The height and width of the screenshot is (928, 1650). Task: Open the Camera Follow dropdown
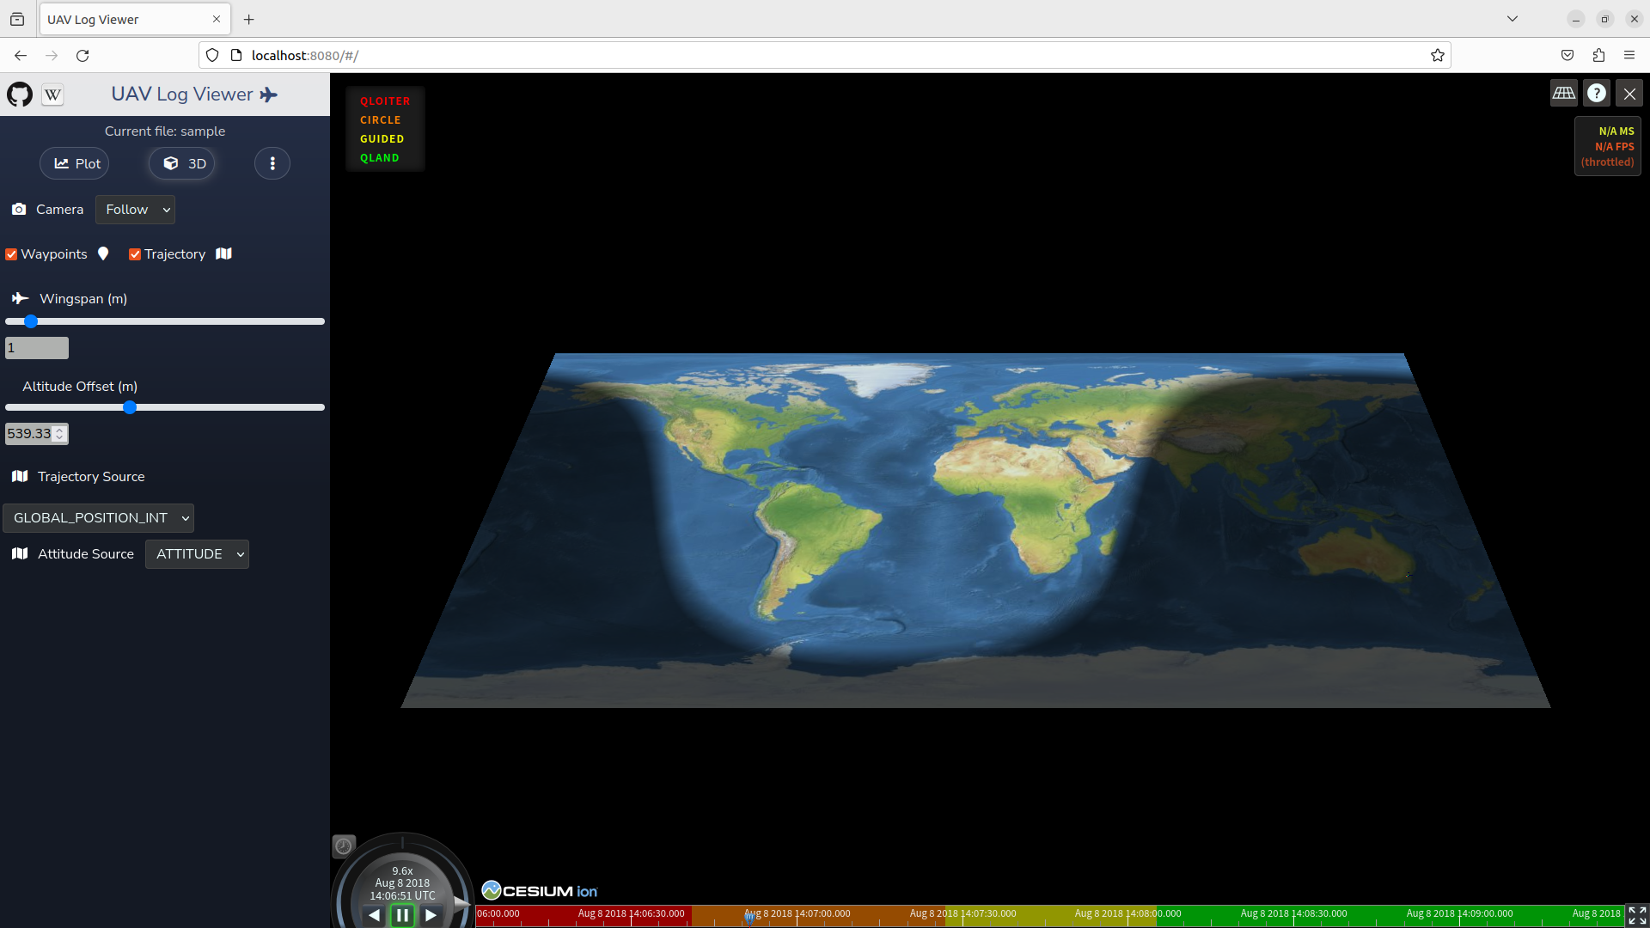(x=135, y=210)
